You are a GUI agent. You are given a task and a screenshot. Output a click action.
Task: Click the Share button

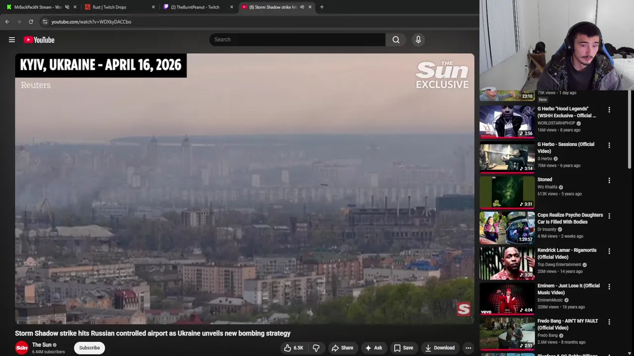click(342, 348)
